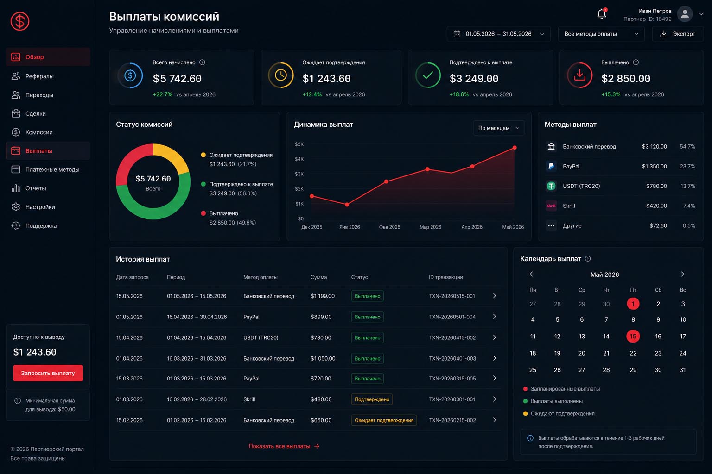Expand transaction TXN-20260515-001 row arrow
712x474 pixels.
click(x=494, y=296)
